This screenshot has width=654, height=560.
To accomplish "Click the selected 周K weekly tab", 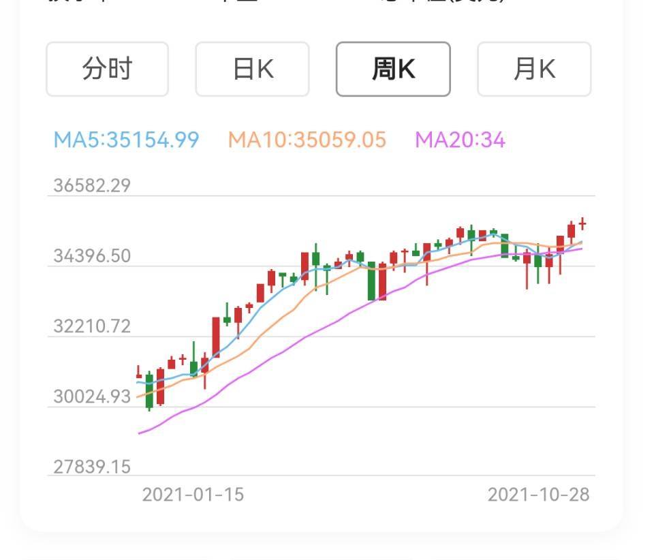I will point(393,69).
